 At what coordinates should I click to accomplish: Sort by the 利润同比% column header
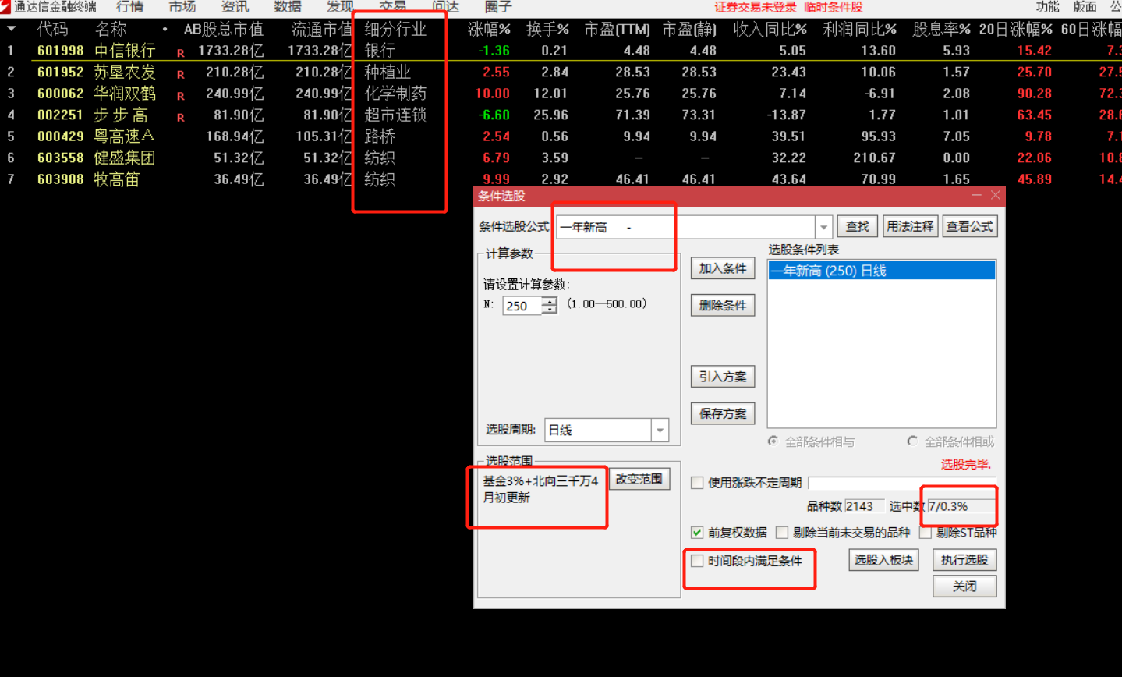coord(859,30)
